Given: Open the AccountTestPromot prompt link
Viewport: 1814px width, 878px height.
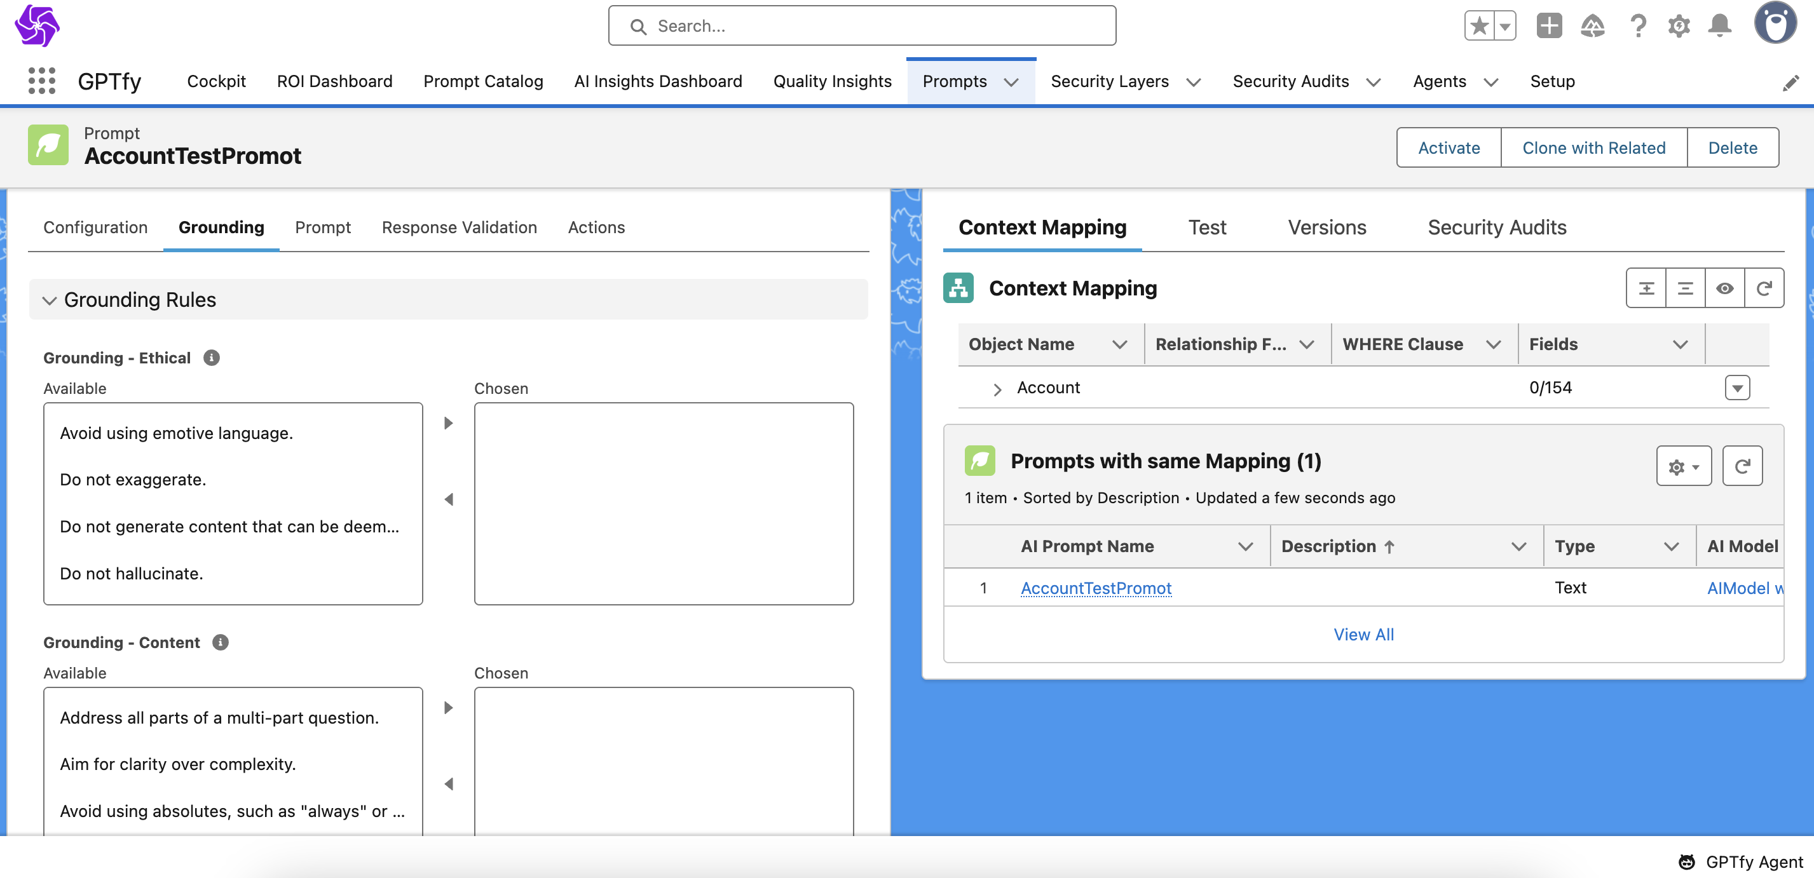Looking at the screenshot, I should click(1096, 588).
